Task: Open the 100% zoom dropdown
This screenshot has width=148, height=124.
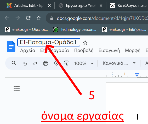Action: [84, 63]
